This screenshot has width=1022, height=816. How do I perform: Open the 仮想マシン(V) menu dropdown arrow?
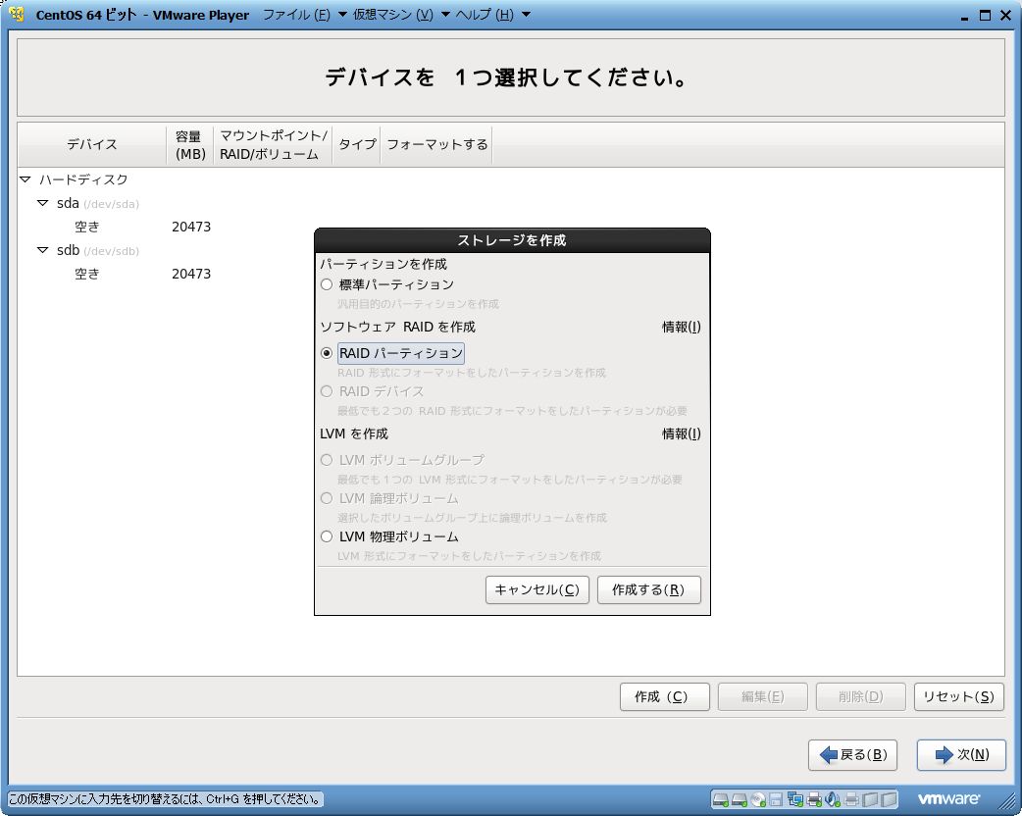[x=446, y=15]
